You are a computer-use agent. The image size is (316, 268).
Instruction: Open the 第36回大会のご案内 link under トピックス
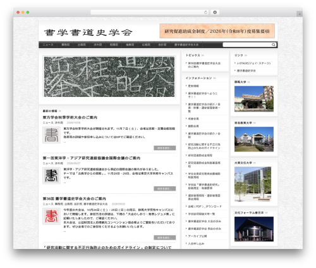[204, 65]
